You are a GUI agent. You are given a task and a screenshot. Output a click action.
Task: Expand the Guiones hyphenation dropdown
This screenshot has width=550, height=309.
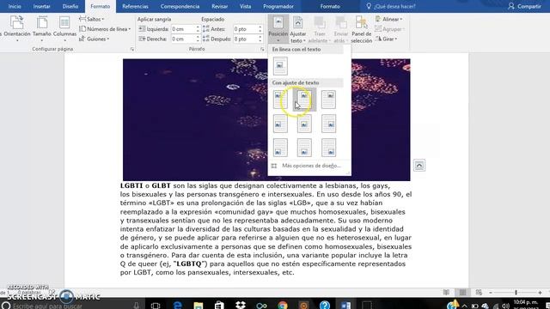coord(95,39)
